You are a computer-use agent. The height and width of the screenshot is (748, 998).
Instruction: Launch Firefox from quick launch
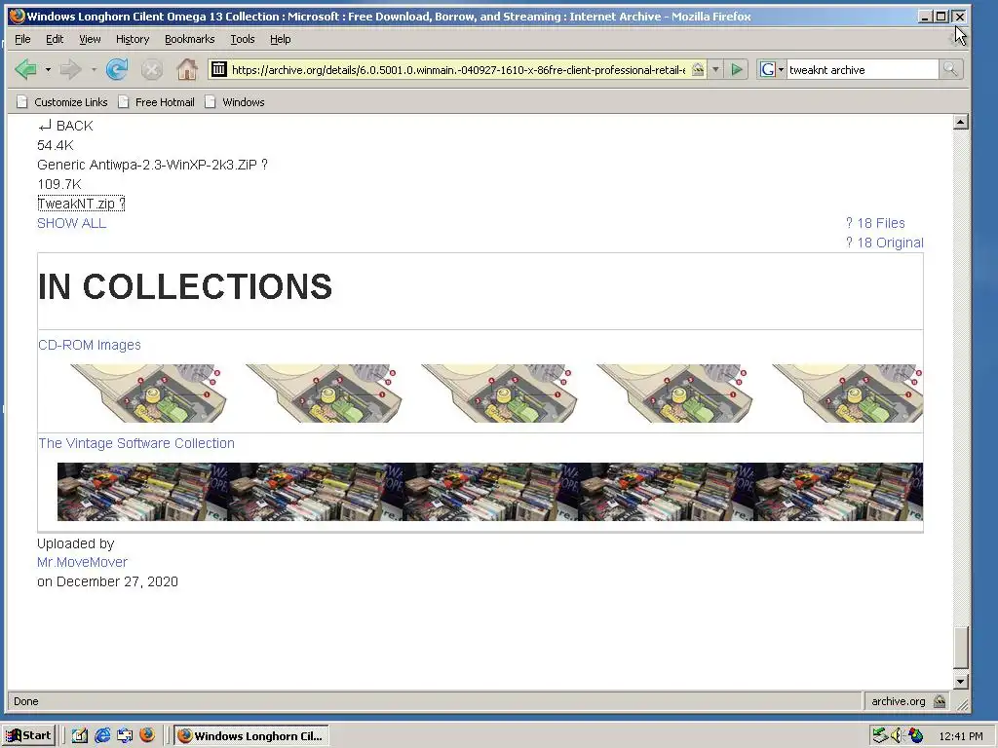tap(147, 735)
